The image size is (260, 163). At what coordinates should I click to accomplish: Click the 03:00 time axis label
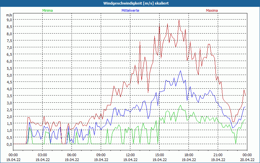click(42, 155)
